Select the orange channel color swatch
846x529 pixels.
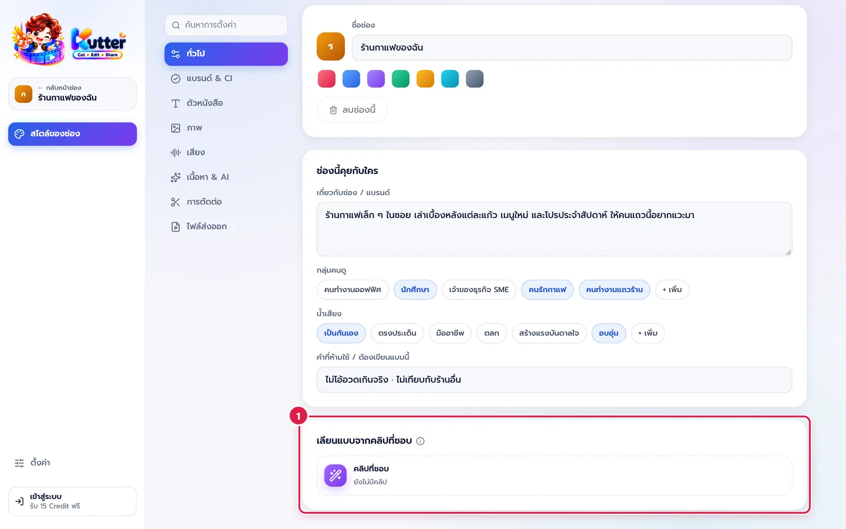click(x=425, y=79)
